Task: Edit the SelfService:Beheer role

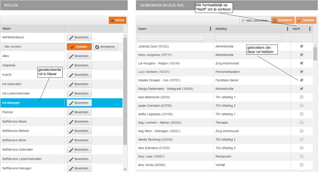Action: [x=79, y=131]
